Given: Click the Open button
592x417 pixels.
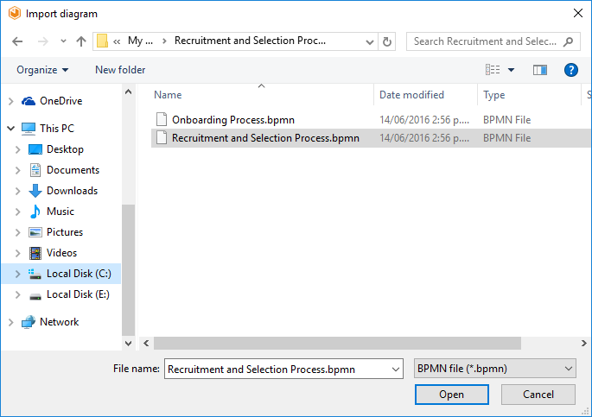Looking at the screenshot, I should (x=451, y=395).
